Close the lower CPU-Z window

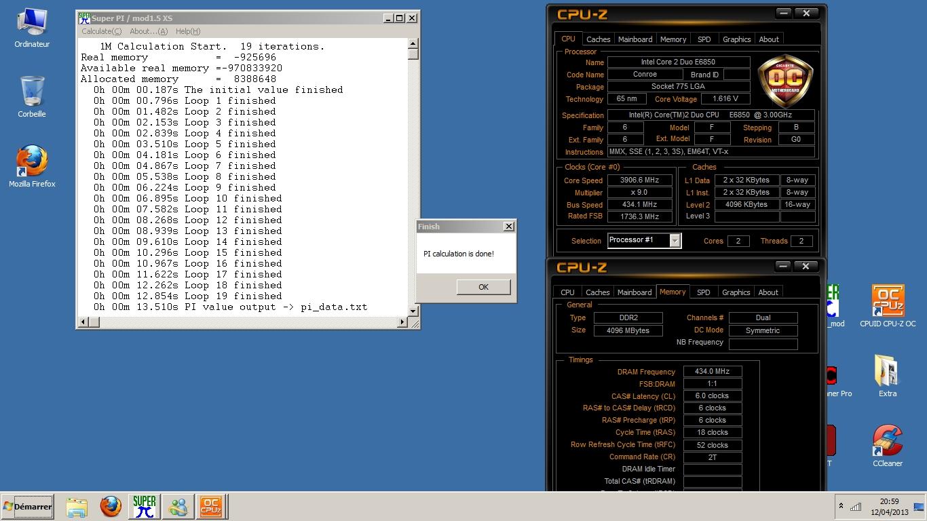(806, 266)
